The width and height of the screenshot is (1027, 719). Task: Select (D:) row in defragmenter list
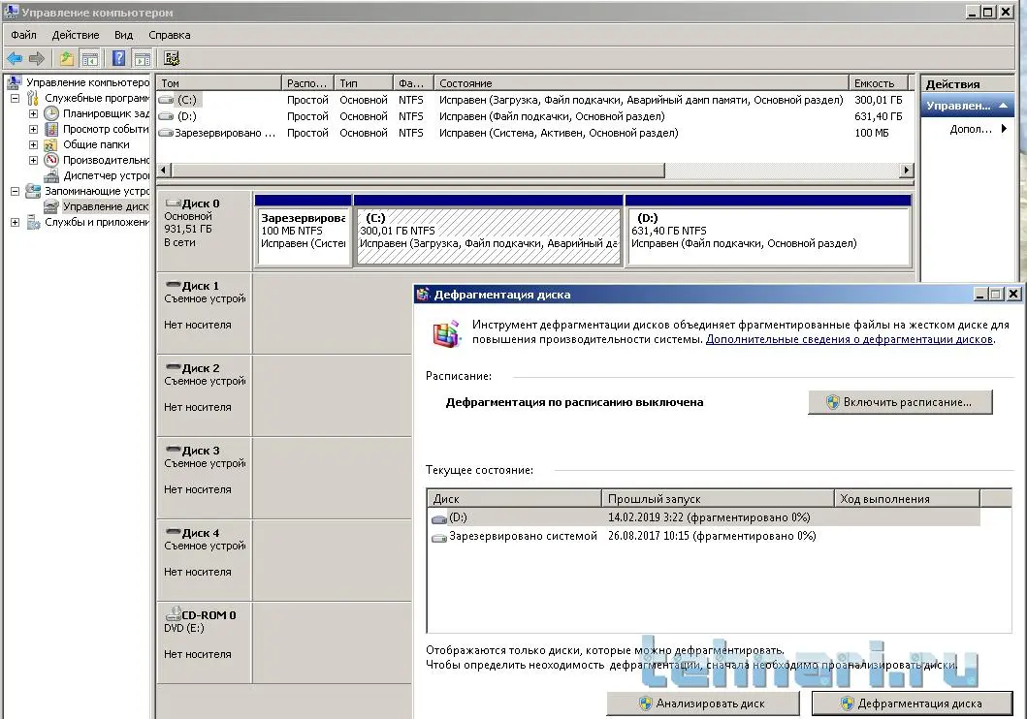(x=705, y=517)
